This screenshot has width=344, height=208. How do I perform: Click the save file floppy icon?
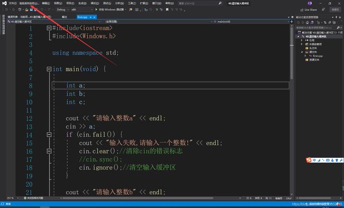click(x=31, y=10)
